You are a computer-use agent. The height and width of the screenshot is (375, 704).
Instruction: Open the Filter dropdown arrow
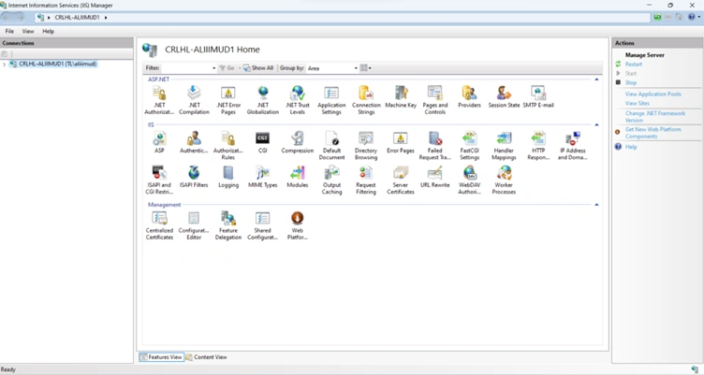pos(213,68)
